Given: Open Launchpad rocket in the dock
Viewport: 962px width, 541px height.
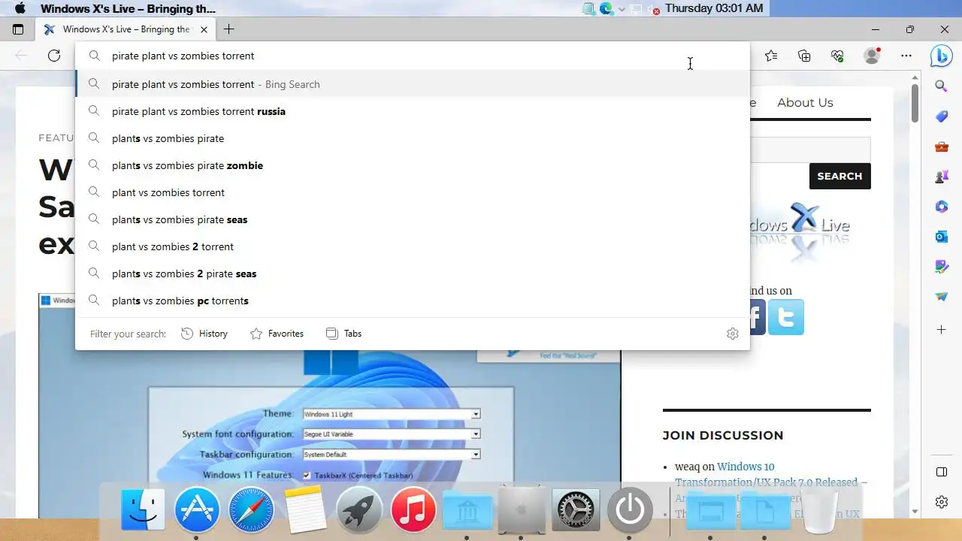Looking at the screenshot, I should 359,509.
